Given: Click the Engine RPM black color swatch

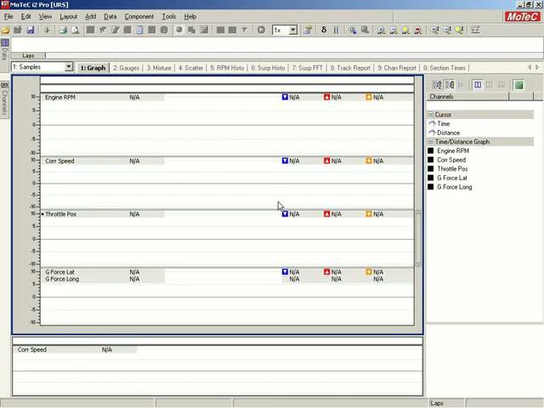Looking at the screenshot, I should point(431,150).
